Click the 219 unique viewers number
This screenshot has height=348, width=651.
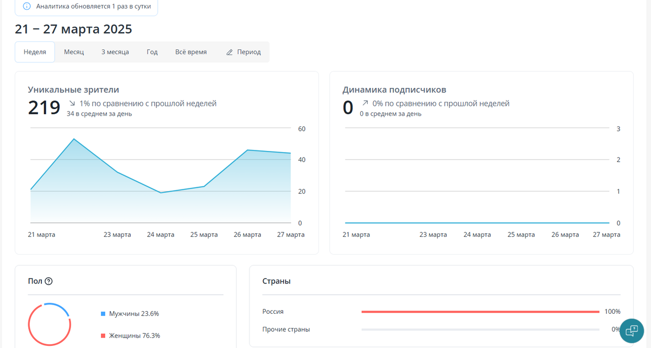44,107
